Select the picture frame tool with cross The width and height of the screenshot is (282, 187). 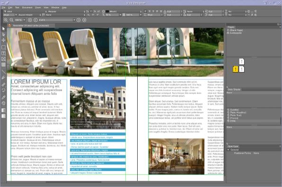tap(3, 59)
